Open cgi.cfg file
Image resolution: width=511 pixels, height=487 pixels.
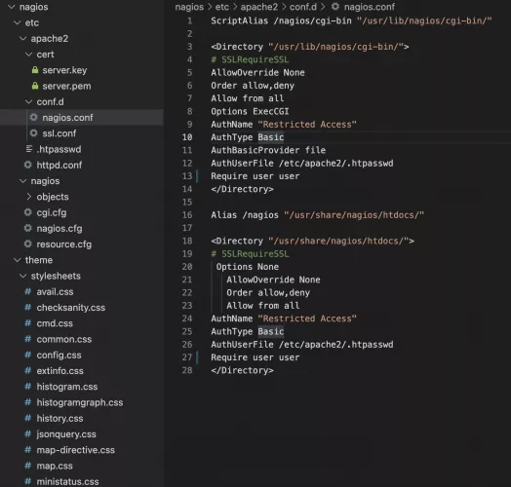coord(52,213)
